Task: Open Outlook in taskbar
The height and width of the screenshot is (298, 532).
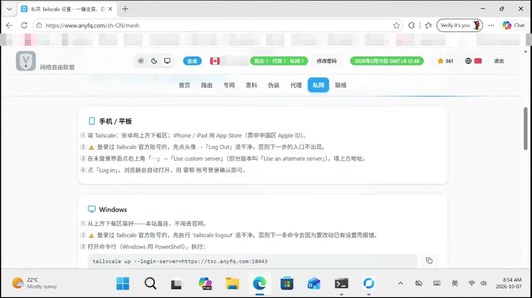Action: tap(314, 283)
